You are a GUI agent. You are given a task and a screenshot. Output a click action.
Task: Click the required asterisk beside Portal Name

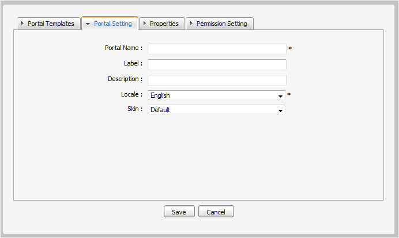tap(290, 49)
